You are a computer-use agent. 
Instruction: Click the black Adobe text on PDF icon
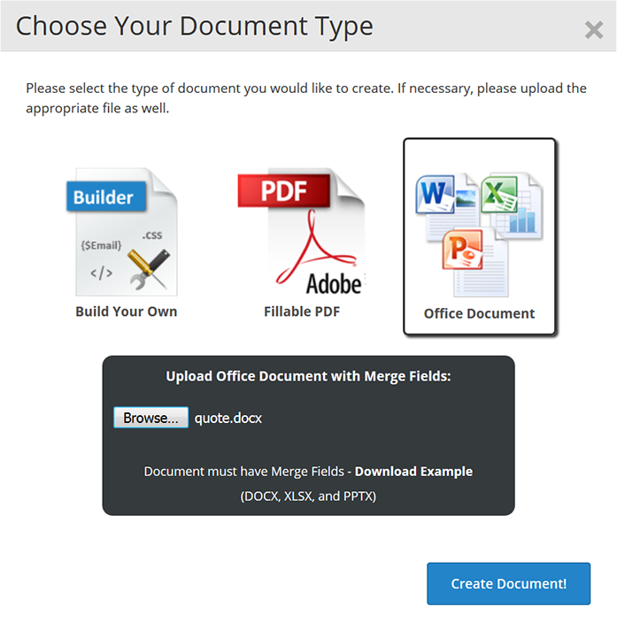[334, 283]
